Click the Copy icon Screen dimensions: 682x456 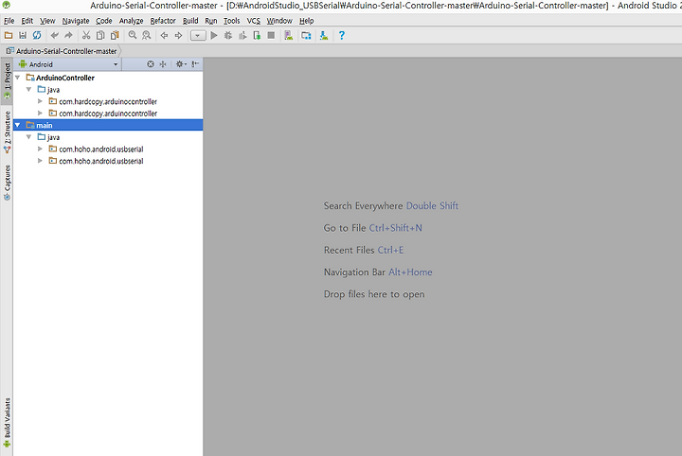point(100,36)
